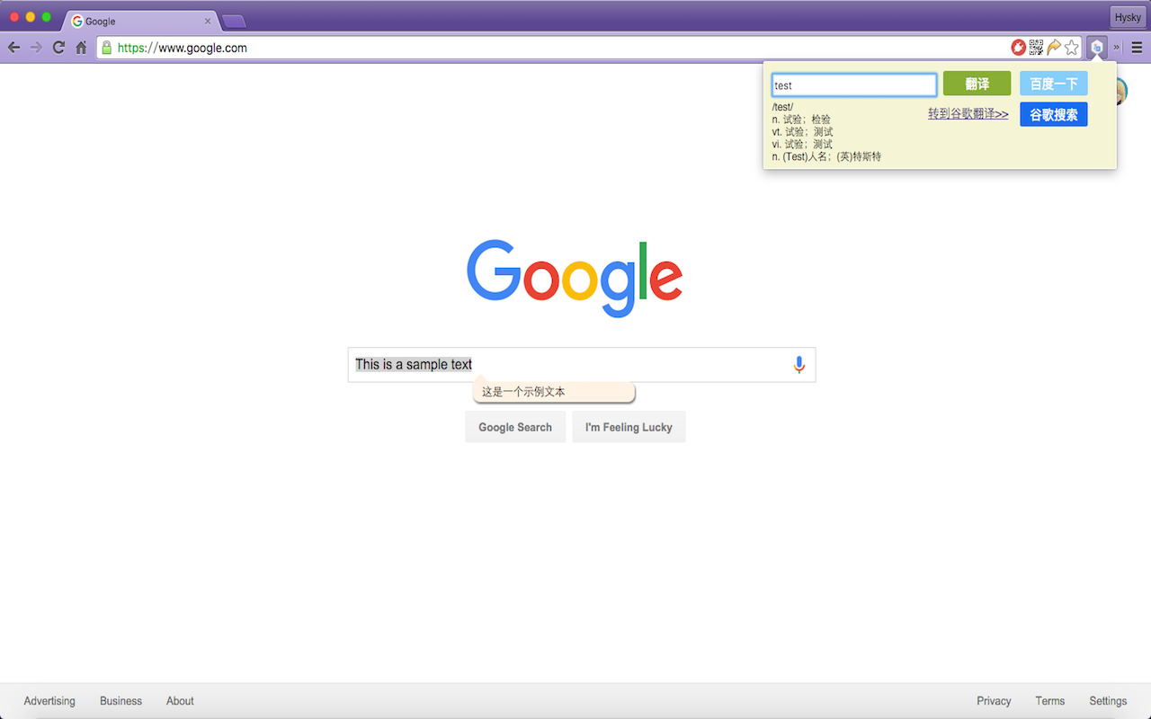Click the Google Search button
1151x719 pixels.
click(x=515, y=427)
